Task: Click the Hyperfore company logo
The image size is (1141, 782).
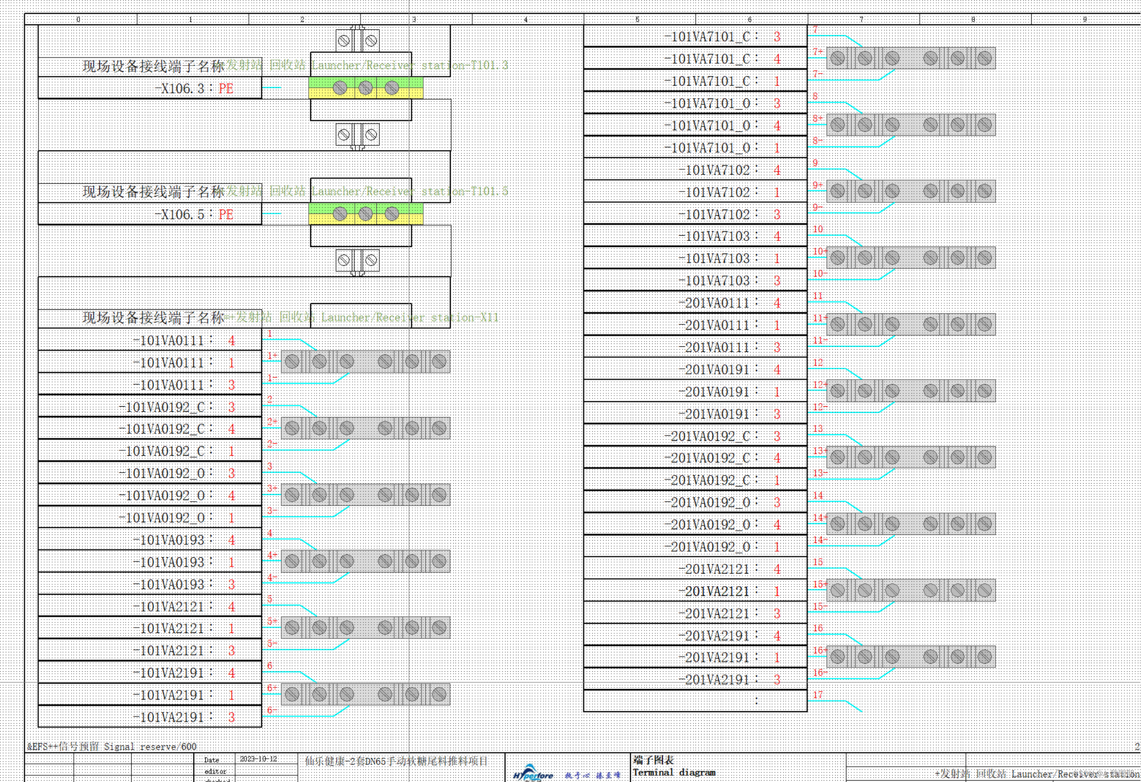Action: coord(532,774)
